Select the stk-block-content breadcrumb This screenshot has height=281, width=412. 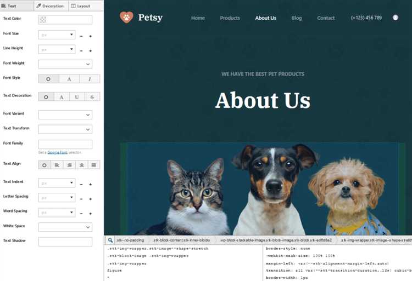click(x=182, y=240)
